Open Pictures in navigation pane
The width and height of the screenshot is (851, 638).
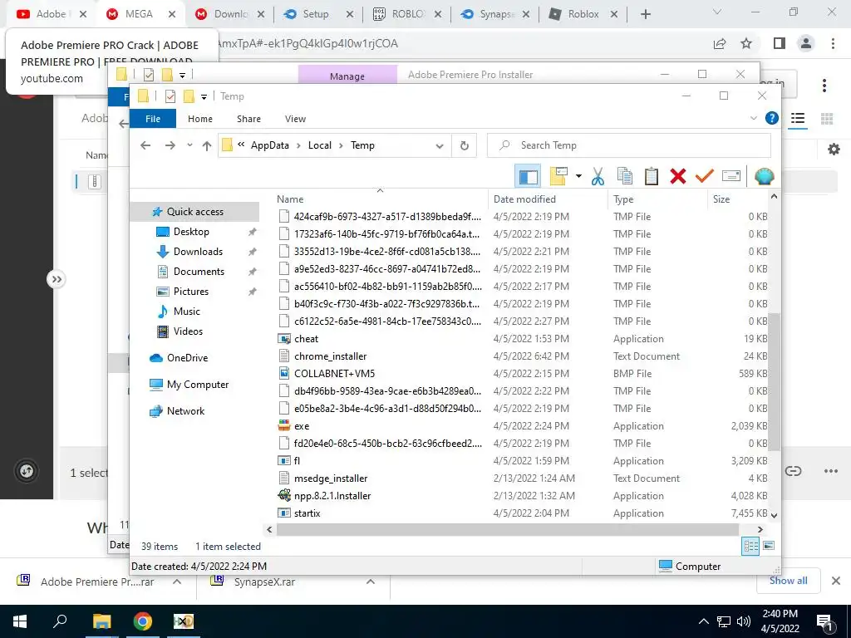pos(191,292)
